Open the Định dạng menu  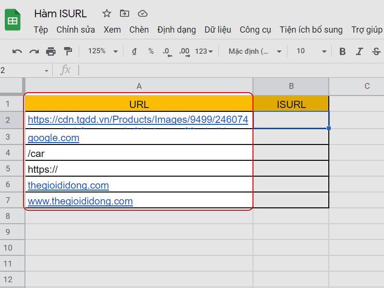176,30
